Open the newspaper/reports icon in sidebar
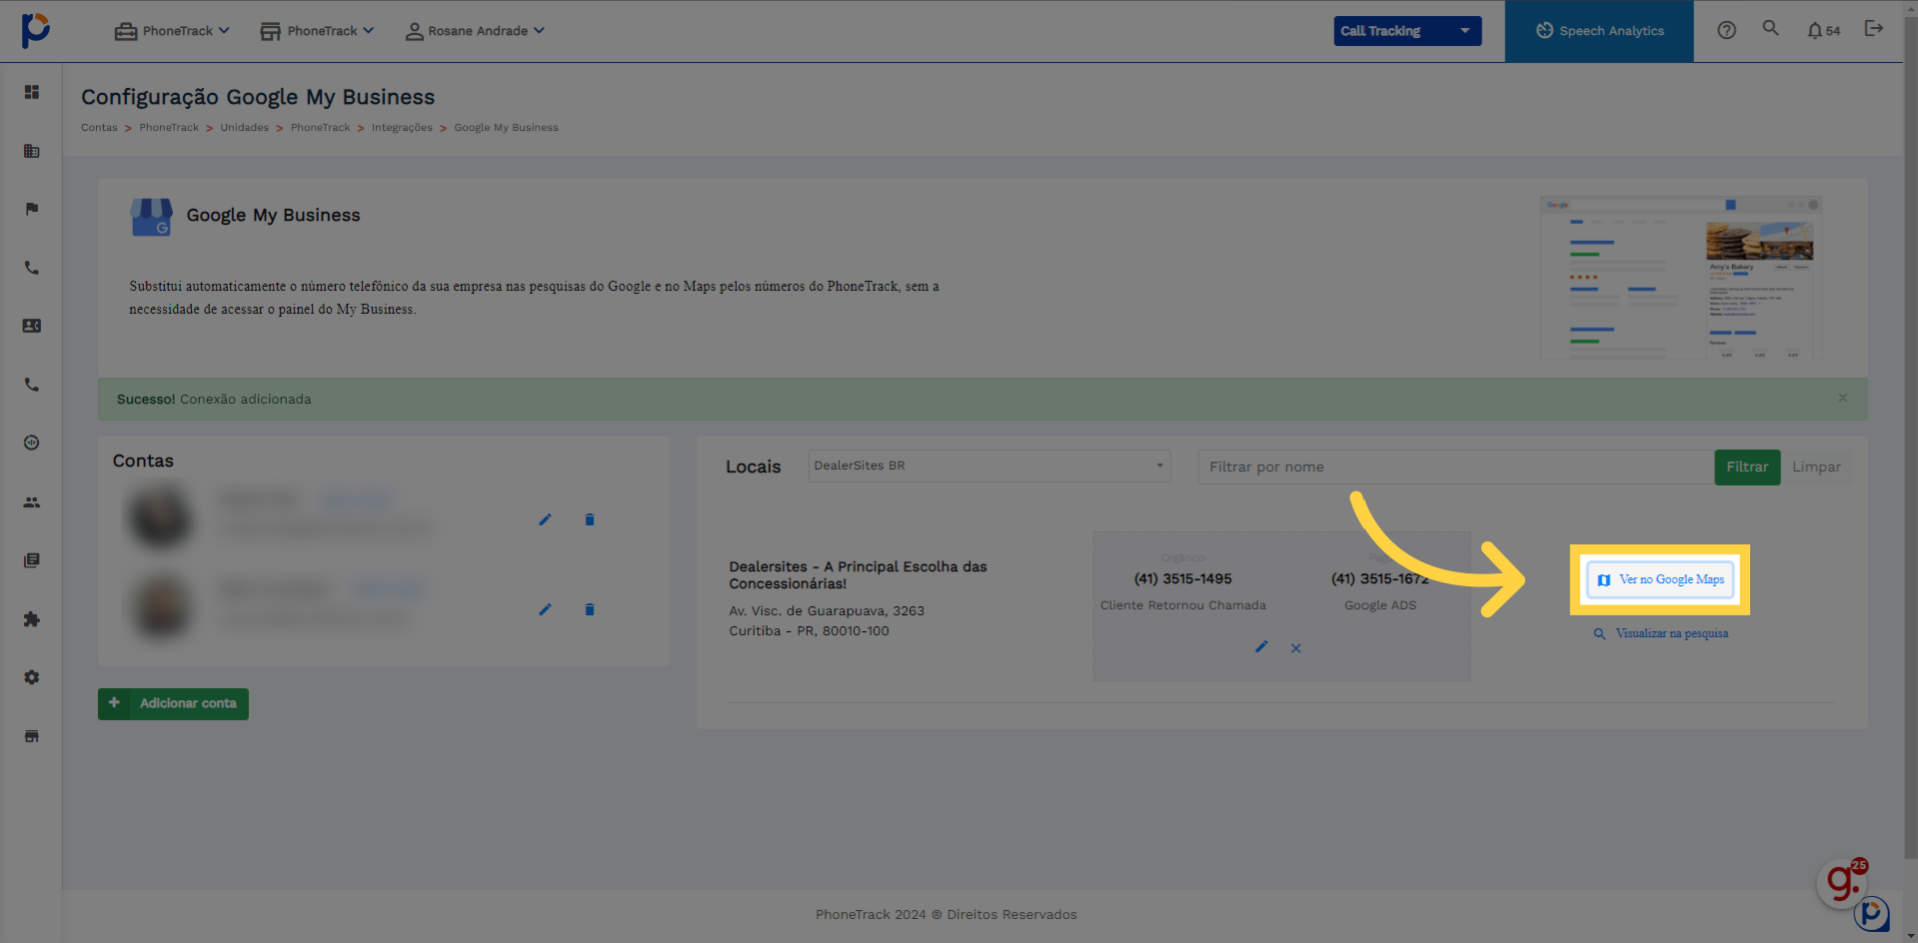The height and width of the screenshot is (943, 1918). (32, 560)
